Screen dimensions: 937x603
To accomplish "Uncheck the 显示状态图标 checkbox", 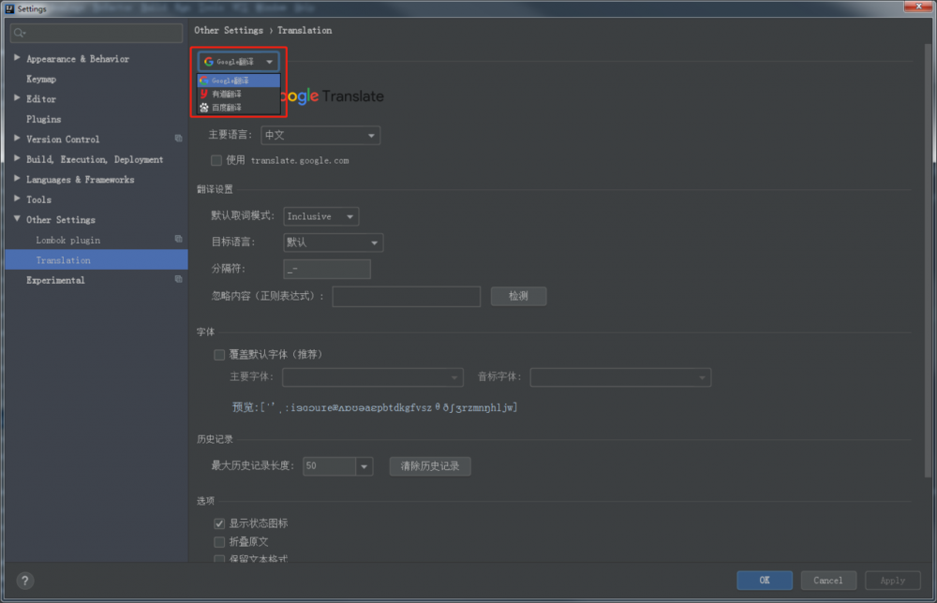I will (x=218, y=523).
